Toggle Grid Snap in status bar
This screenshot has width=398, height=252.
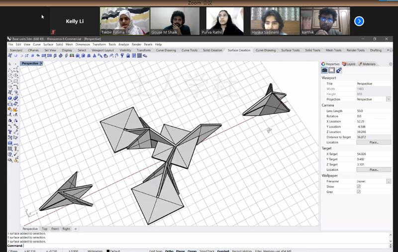tap(156, 251)
